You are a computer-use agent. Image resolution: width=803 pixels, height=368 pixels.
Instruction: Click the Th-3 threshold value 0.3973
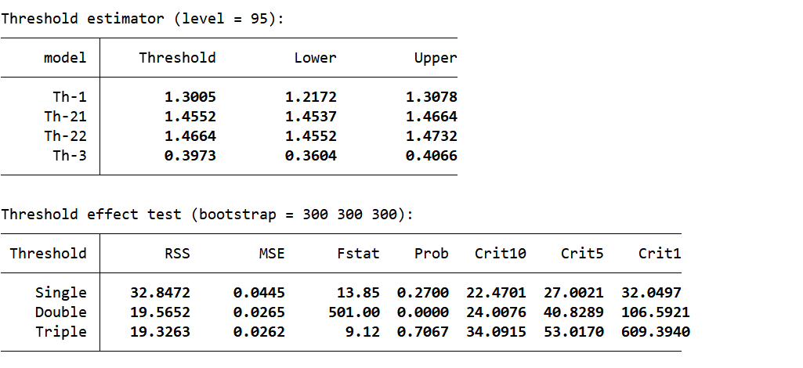190,156
